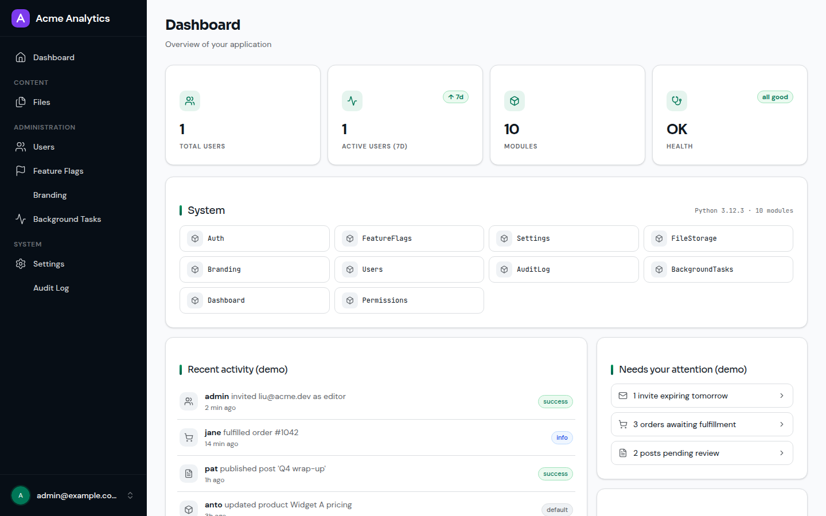Screen dimensions: 826x516
Task: Click the '14 min ago' timestamp
Action: 221,444
